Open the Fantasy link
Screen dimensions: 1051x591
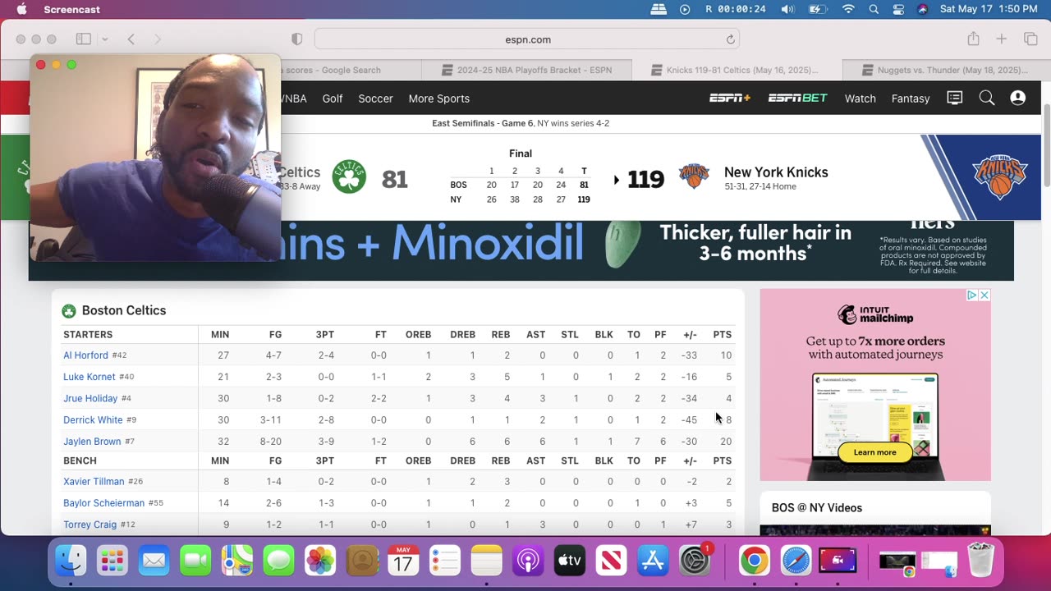pyautogui.click(x=911, y=98)
